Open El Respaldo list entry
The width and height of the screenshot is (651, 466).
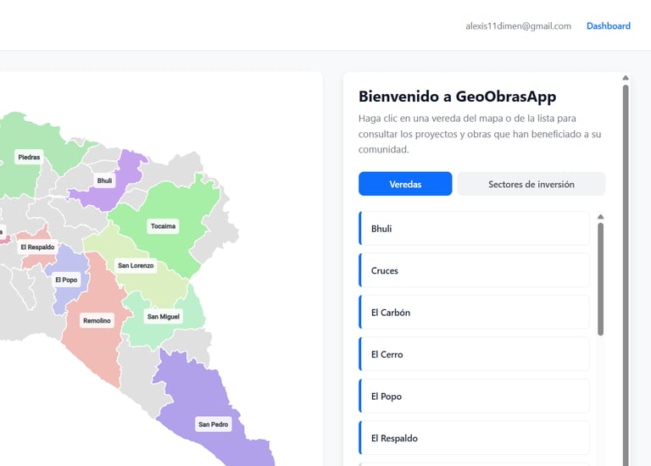tap(474, 438)
